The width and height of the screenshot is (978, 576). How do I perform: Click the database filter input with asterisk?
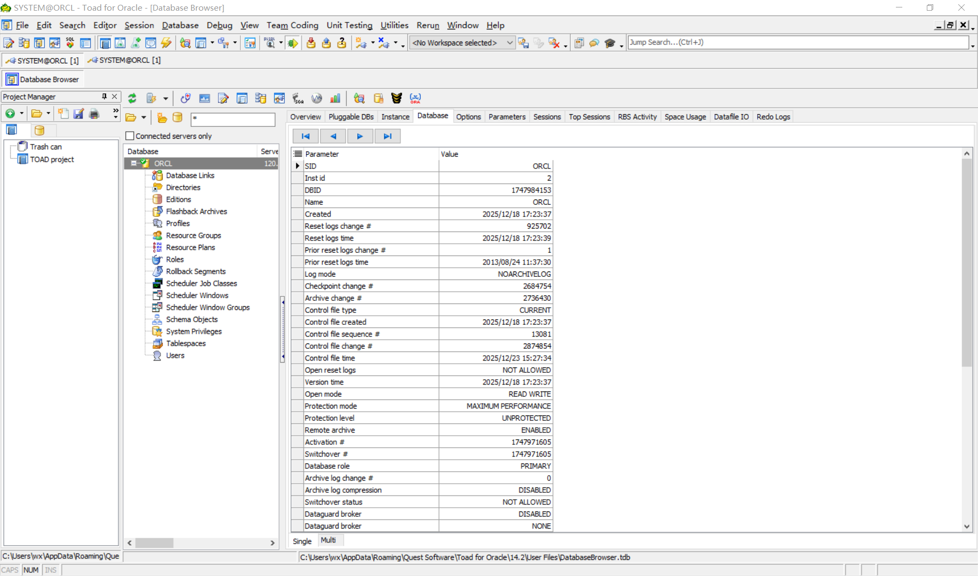(233, 118)
